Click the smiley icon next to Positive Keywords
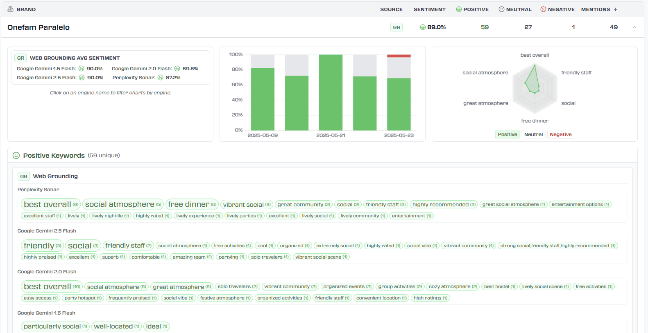The image size is (648, 333). pos(16,156)
